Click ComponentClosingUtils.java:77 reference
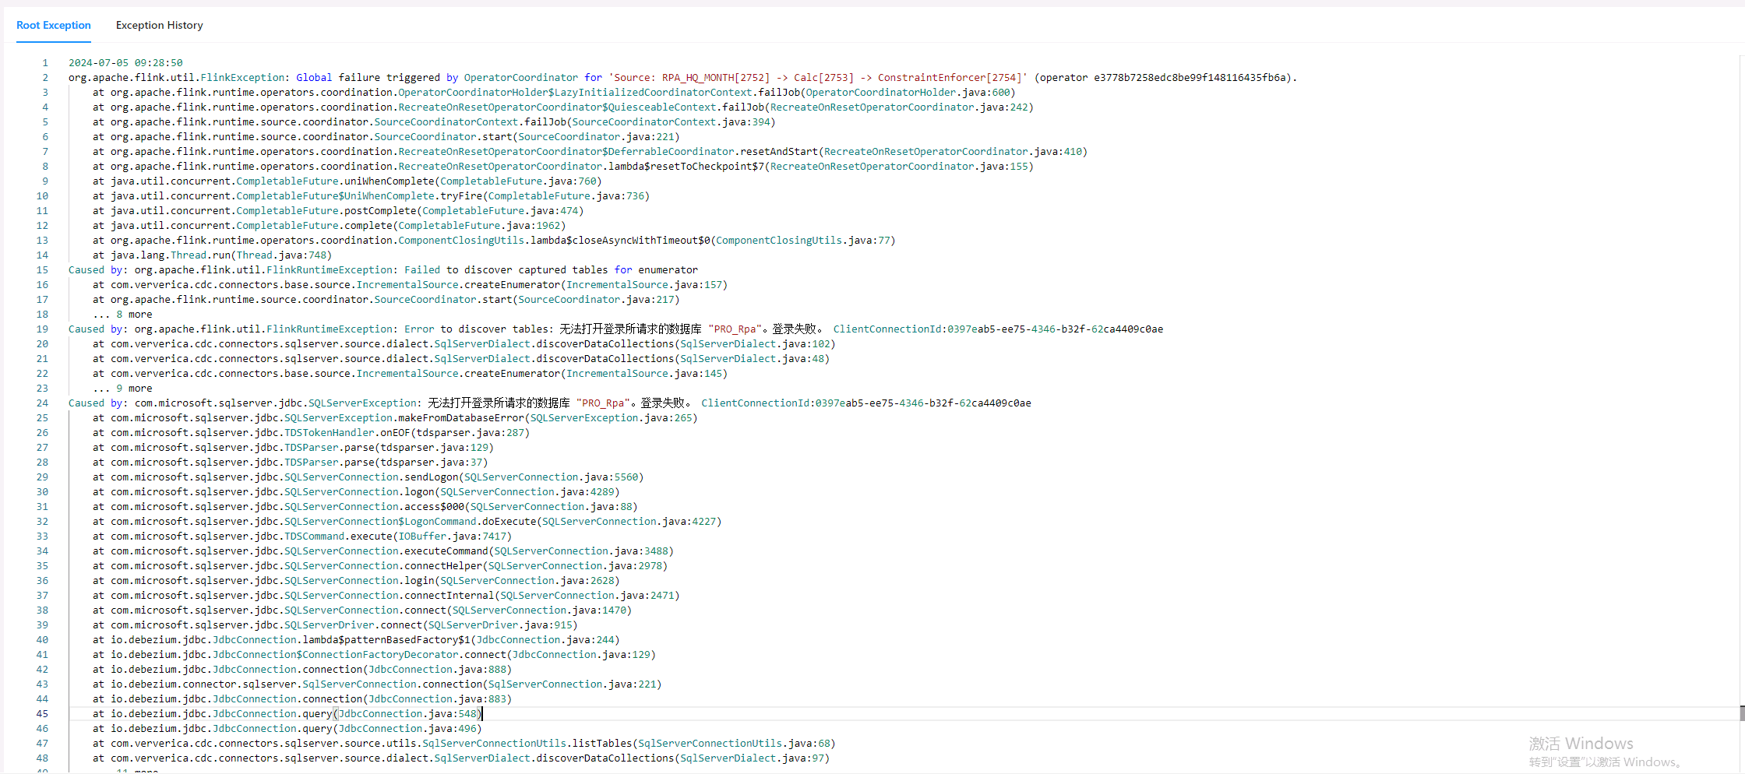This screenshot has width=1745, height=774. 803,241
